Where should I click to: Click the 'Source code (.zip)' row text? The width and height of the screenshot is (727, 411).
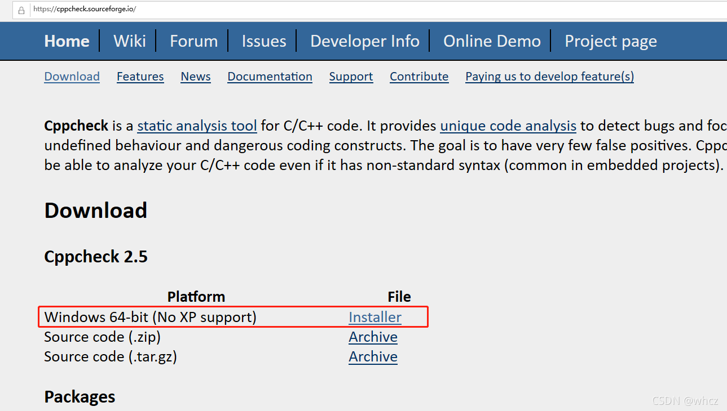[x=103, y=337]
